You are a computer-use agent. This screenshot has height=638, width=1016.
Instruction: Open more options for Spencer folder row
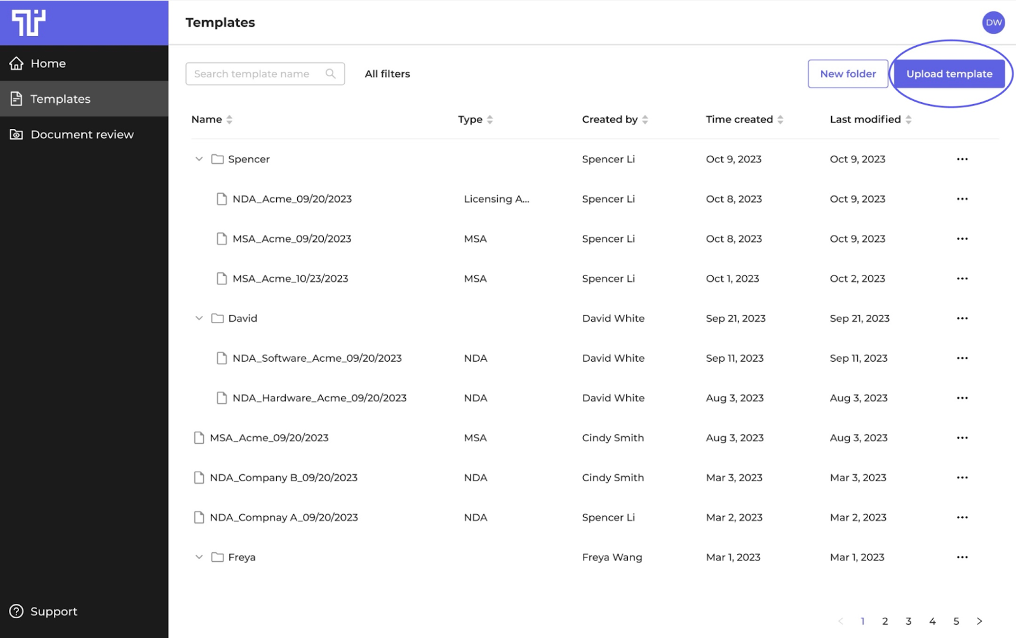(962, 159)
